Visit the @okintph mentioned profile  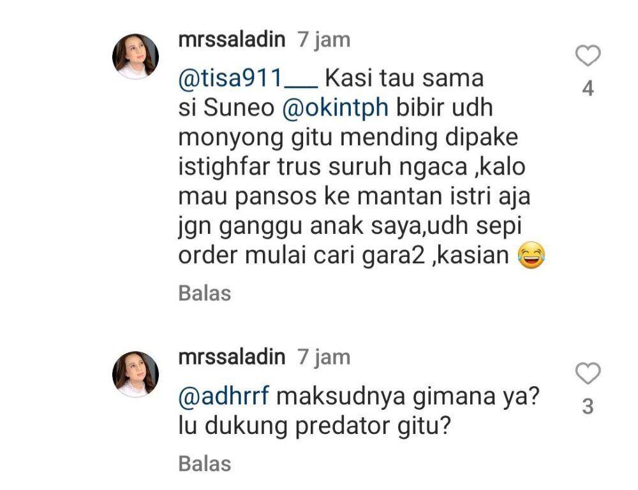pyautogui.click(x=336, y=108)
